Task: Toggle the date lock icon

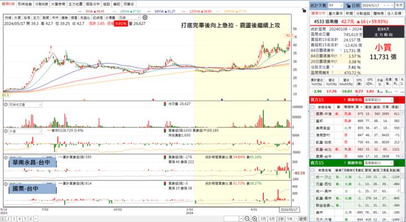Action: point(348,6)
